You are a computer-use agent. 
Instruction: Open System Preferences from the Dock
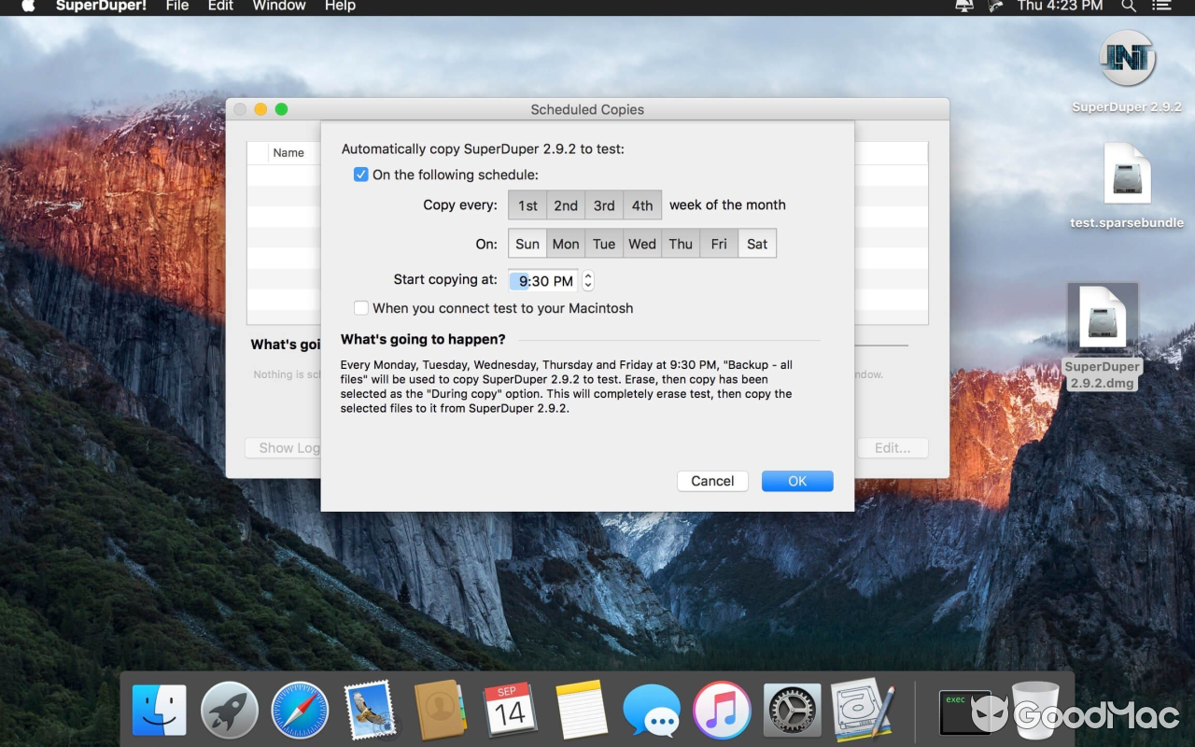[792, 710]
